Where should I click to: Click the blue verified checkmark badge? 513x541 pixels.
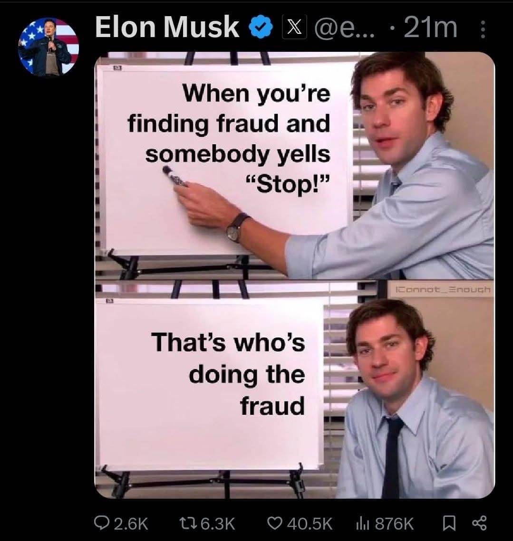pyautogui.click(x=261, y=27)
